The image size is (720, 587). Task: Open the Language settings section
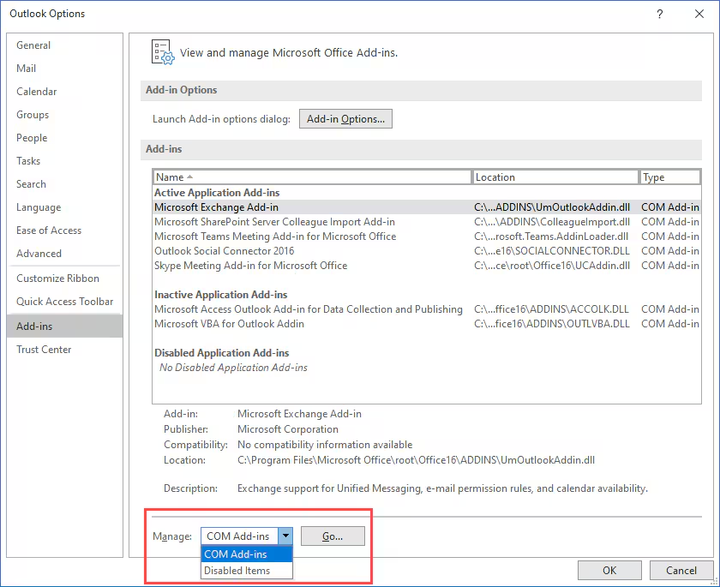pos(39,207)
